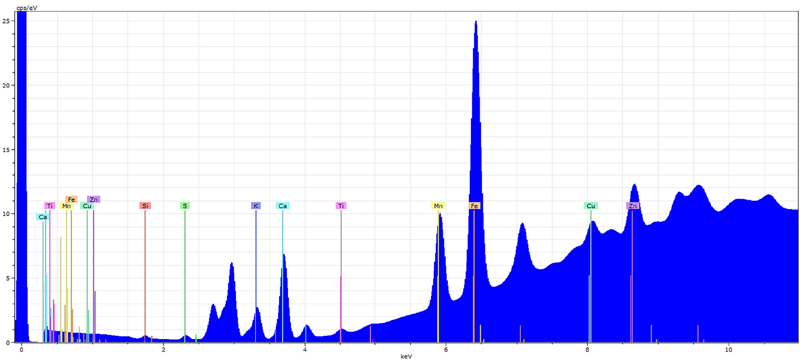
Task: Click the blue K element label
Action: coord(256,206)
